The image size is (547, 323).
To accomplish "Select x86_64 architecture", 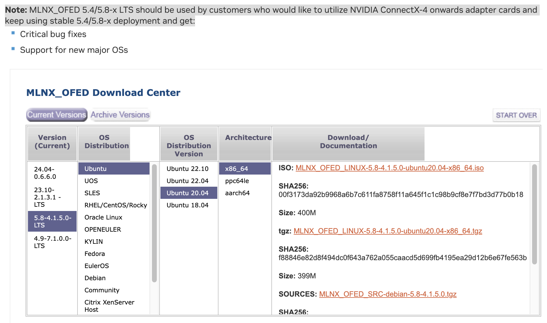I will pos(245,168).
